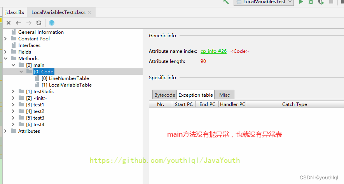Collapse the [0] Code attribute node

(21, 72)
